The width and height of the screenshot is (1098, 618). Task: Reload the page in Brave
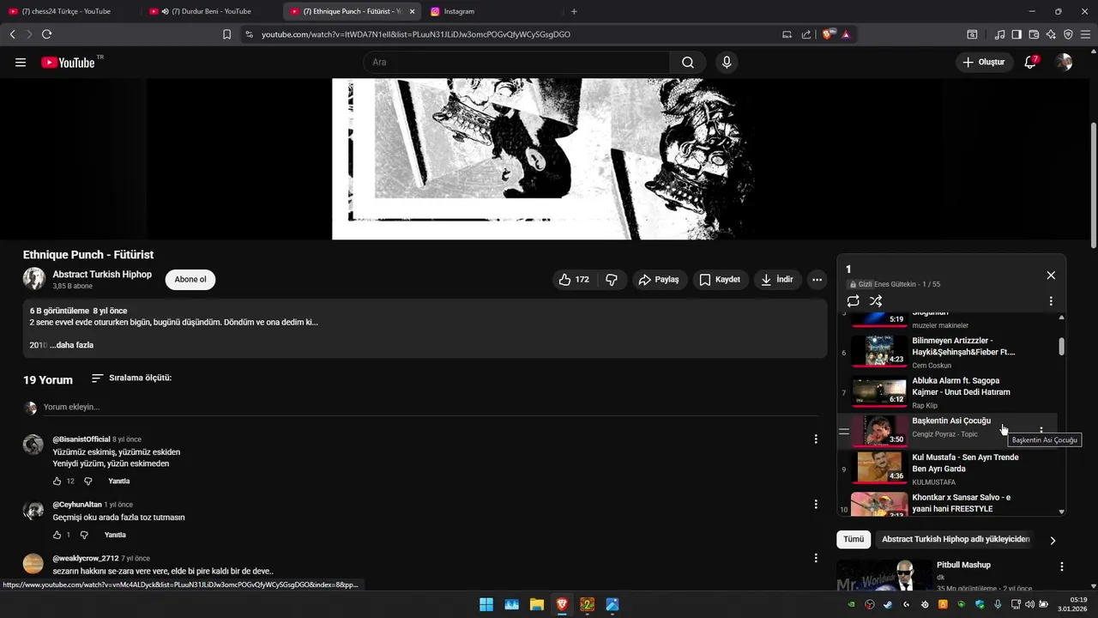pos(46,34)
